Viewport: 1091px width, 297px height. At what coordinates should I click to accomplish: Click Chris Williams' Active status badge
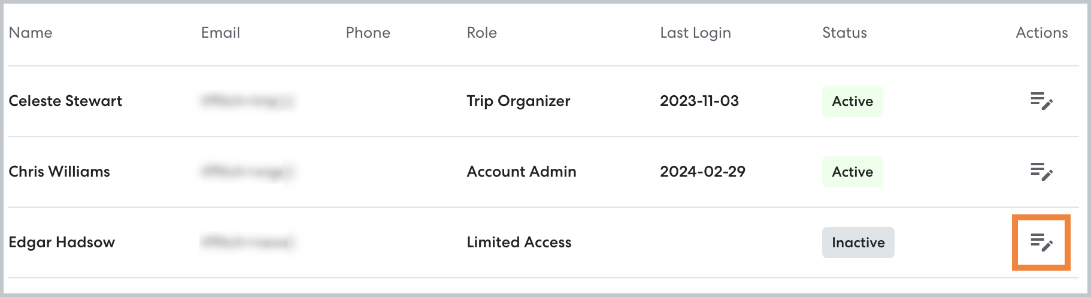tap(852, 172)
